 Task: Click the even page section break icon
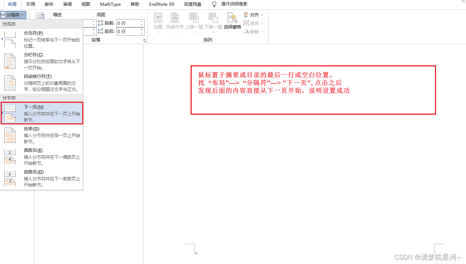click(10, 157)
